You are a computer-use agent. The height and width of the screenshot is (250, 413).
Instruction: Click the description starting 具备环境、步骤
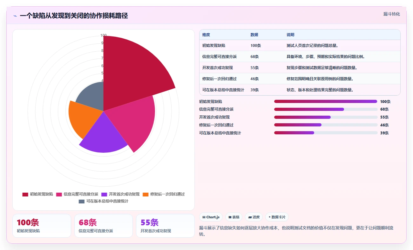click(326, 57)
